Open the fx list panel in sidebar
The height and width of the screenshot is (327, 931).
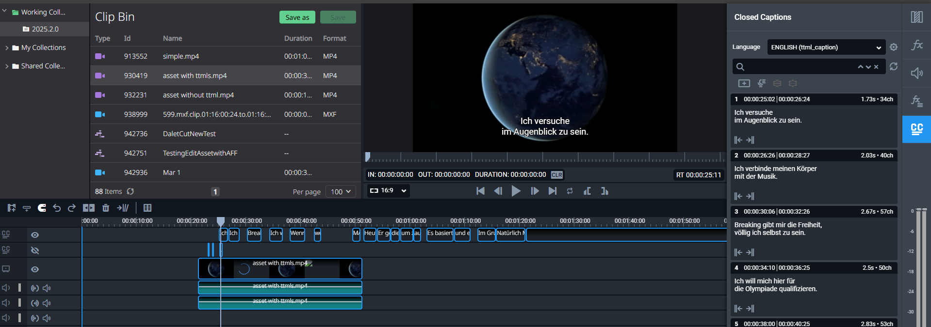[x=916, y=101]
